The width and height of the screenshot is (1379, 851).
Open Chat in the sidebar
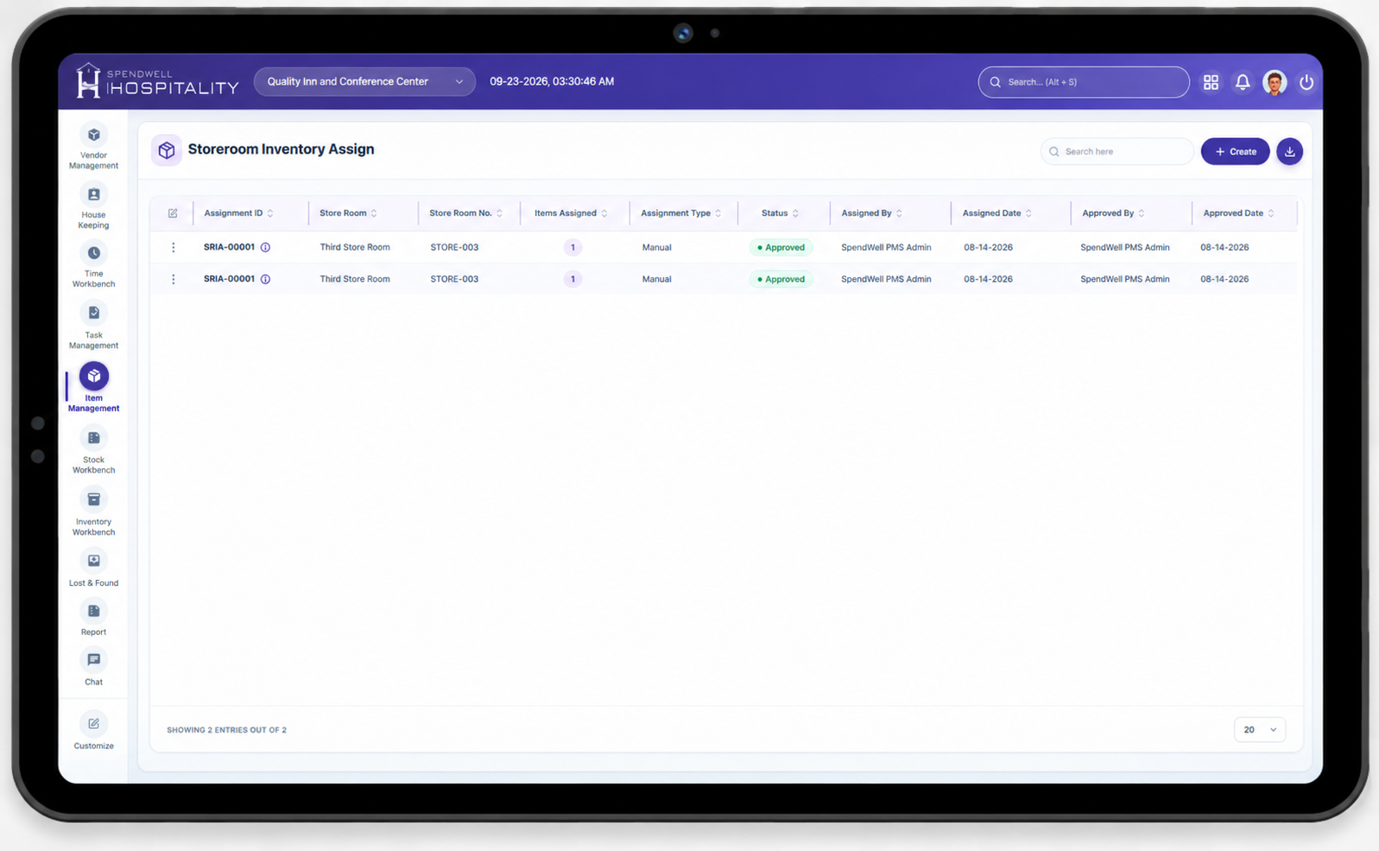coord(93,668)
